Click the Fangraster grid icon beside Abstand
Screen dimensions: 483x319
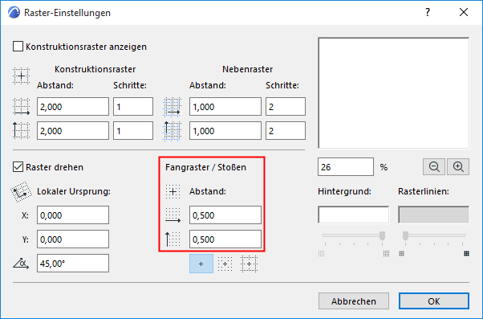[x=172, y=191]
